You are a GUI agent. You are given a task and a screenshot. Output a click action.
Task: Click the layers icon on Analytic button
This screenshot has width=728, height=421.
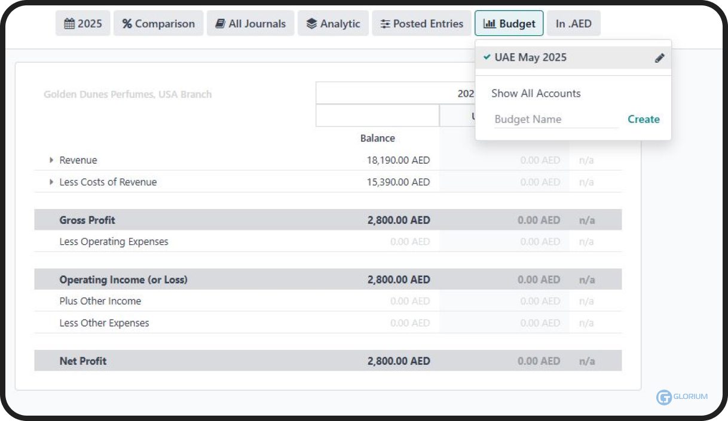click(311, 24)
